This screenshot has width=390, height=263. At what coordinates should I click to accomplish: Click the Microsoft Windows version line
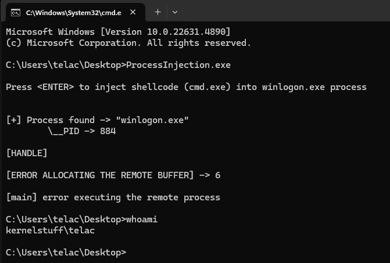pos(118,32)
